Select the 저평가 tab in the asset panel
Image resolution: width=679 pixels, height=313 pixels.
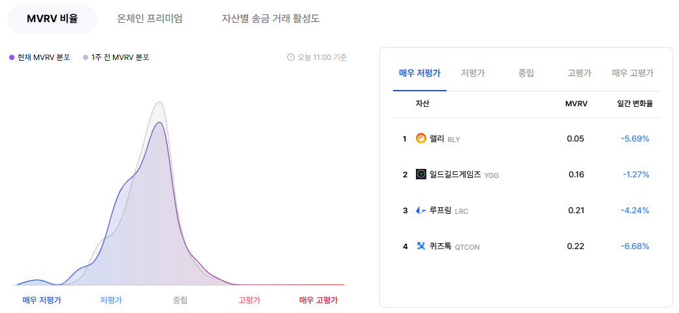click(473, 73)
